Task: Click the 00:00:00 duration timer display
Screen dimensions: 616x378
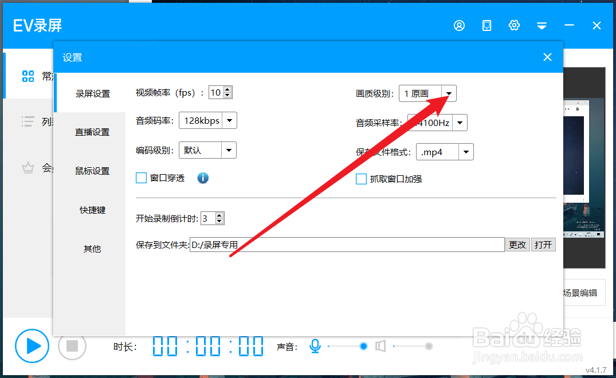Action: coord(208,346)
